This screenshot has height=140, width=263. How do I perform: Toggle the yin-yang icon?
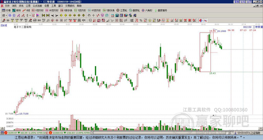point(201,20)
